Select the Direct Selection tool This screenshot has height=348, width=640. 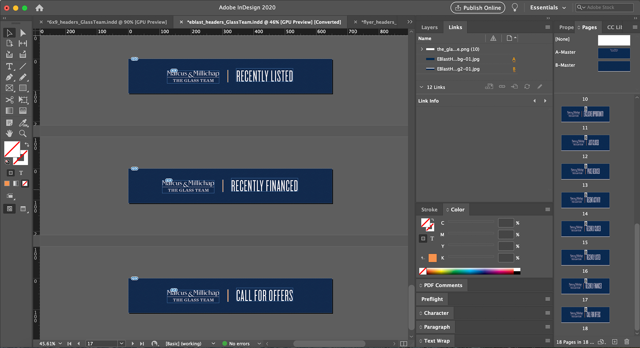(x=23, y=33)
